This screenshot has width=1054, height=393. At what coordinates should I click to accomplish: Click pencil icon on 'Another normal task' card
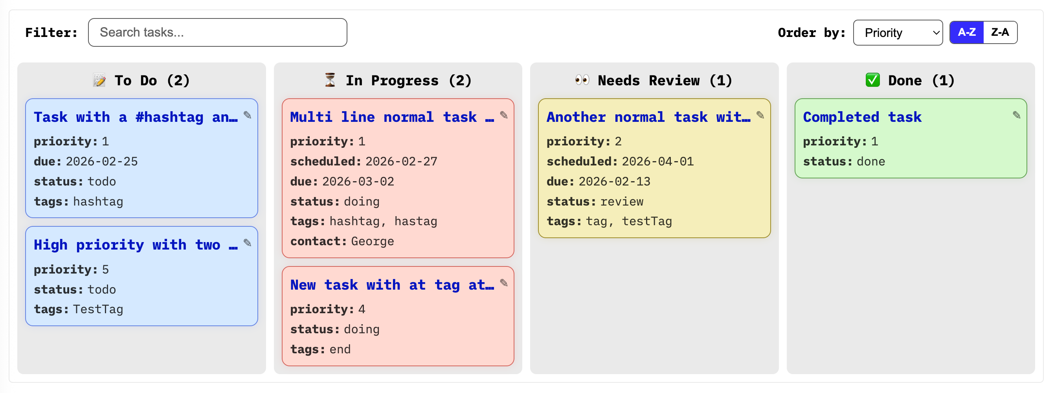(760, 115)
